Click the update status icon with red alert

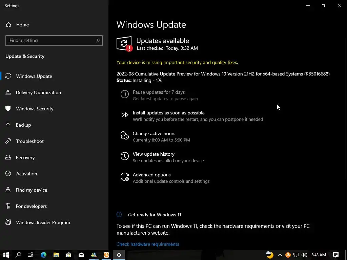tap(125, 44)
